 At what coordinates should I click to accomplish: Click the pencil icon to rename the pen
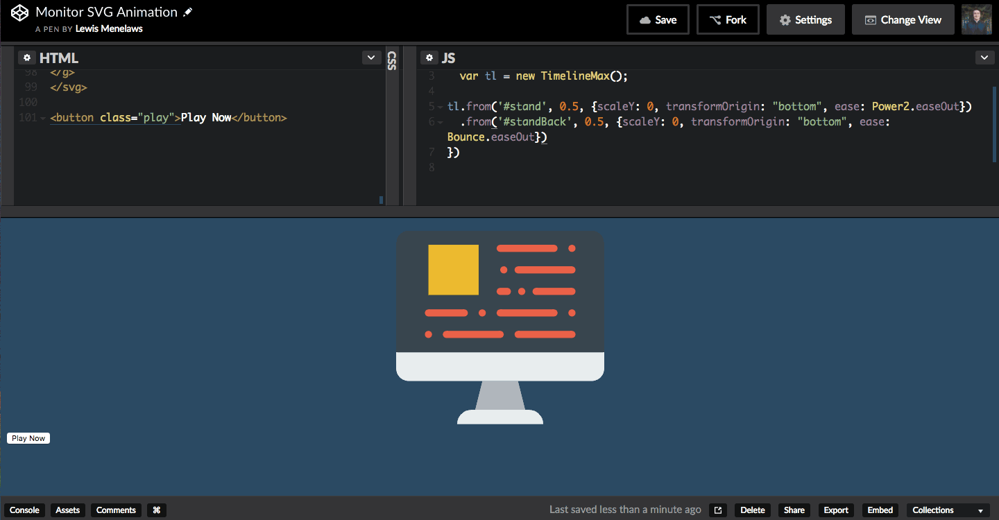pyautogui.click(x=186, y=11)
